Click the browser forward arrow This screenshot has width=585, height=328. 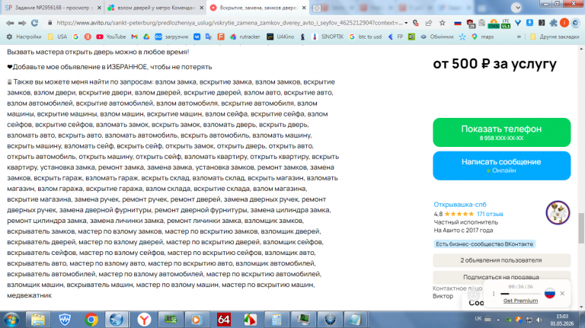pos(22,23)
